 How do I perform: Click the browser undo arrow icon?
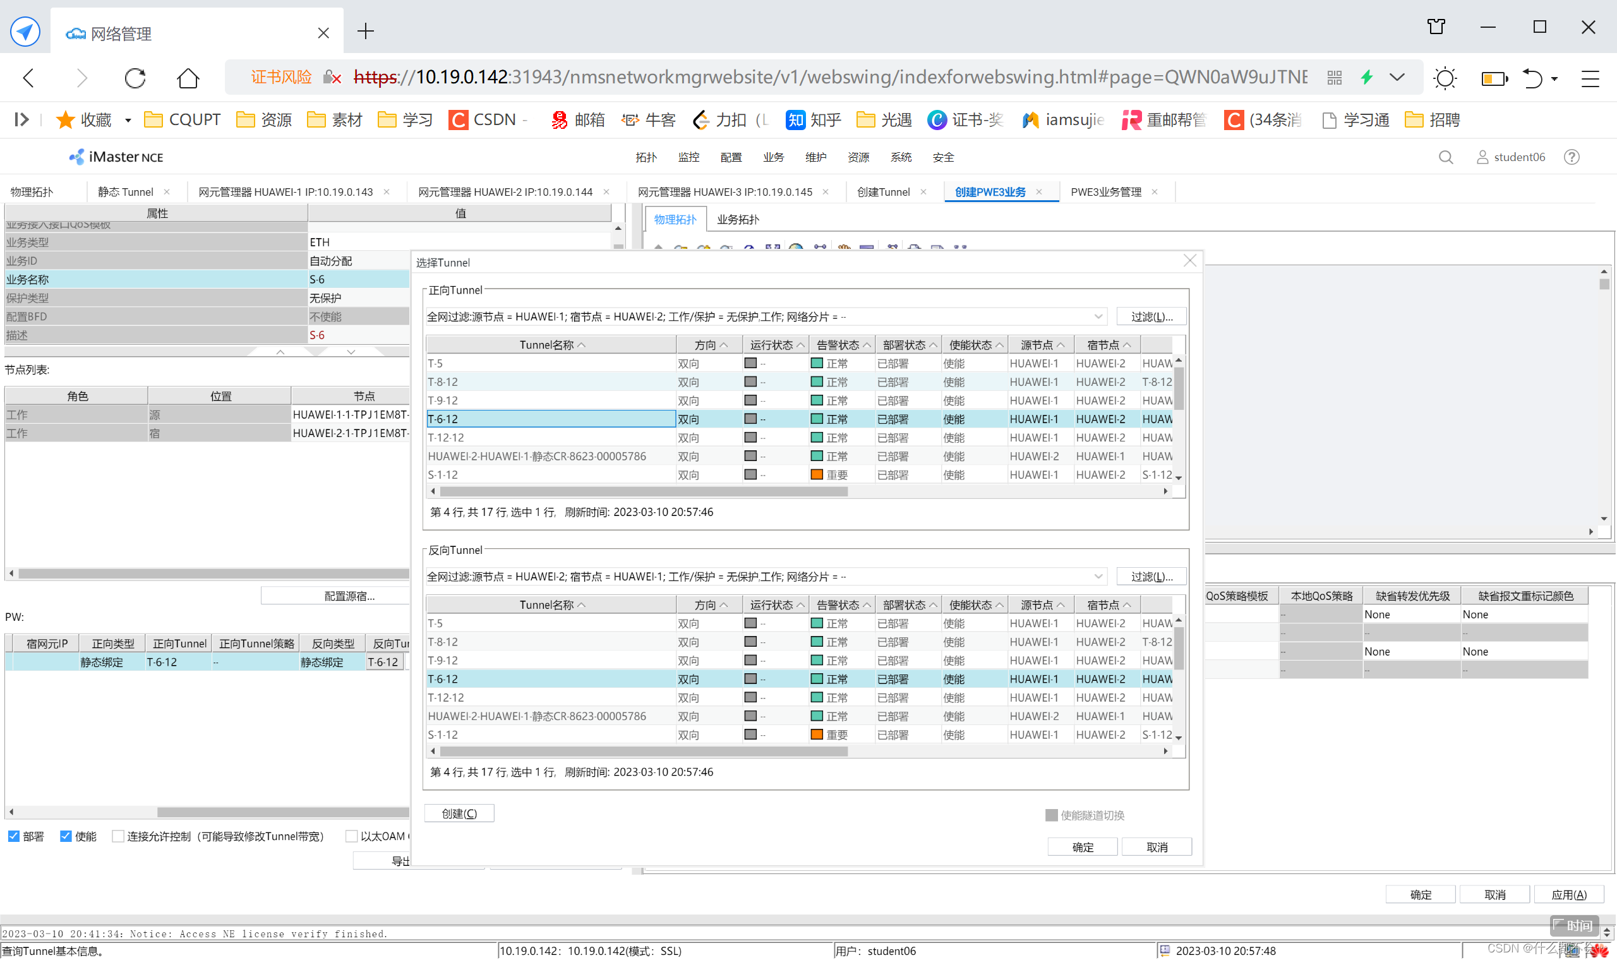pos(1532,78)
